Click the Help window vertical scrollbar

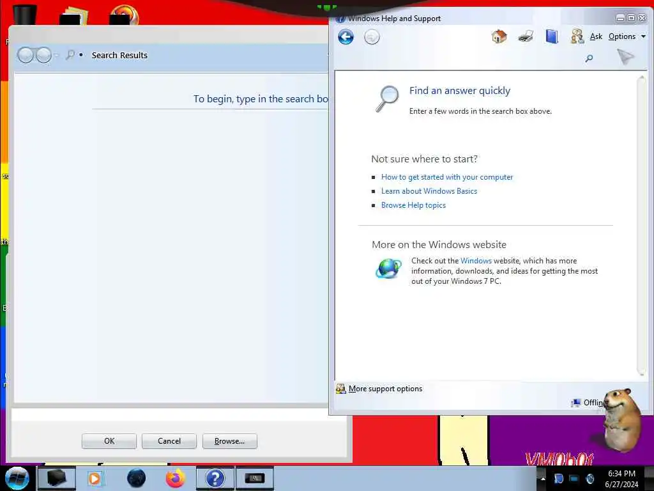pos(641,226)
